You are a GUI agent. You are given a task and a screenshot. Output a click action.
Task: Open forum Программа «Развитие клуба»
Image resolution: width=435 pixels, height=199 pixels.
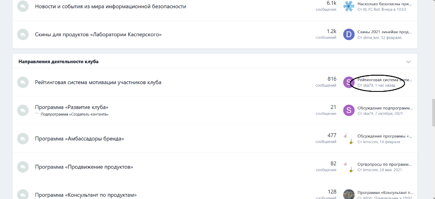(72, 107)
